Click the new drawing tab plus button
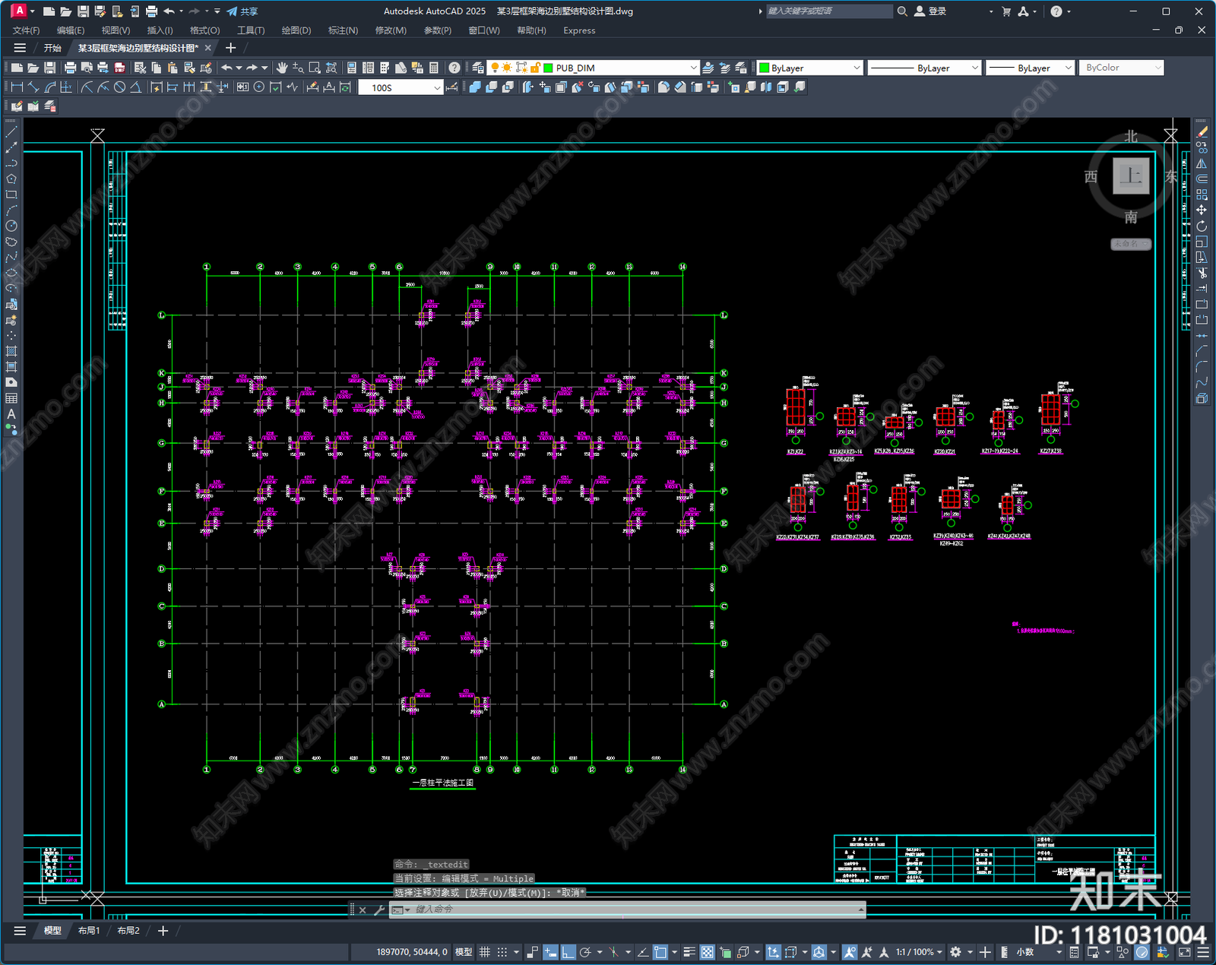 pos(231,48)
